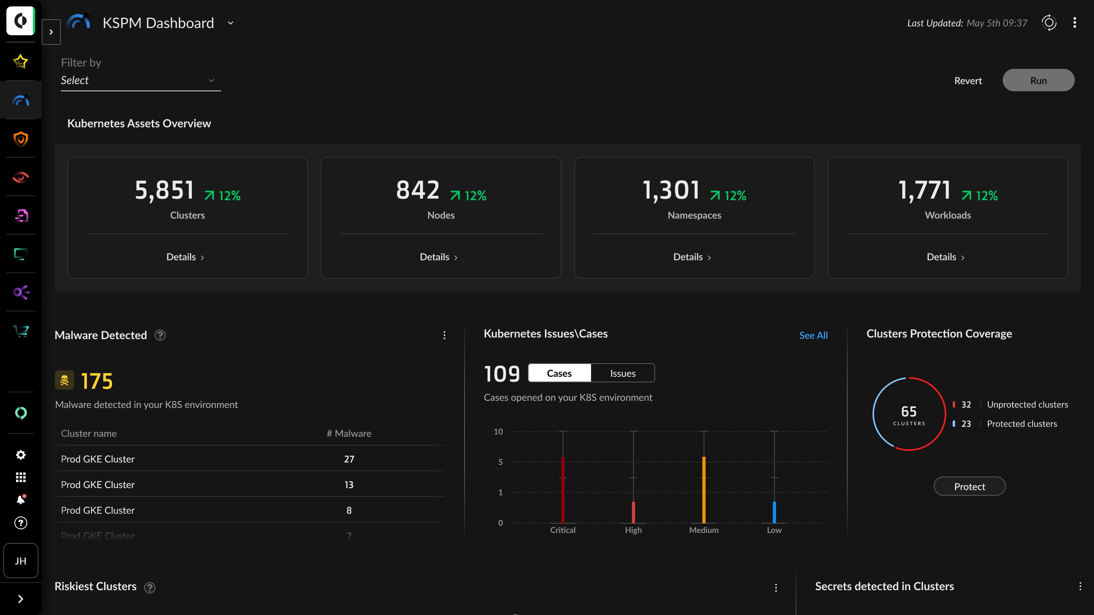Screen dimensions: 1094x615
Task: Open the starred favorites icon
Action: (x=20, y=62)
